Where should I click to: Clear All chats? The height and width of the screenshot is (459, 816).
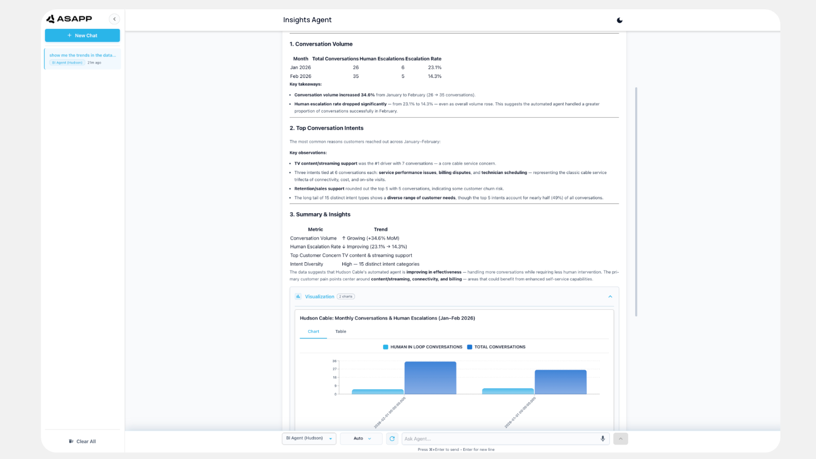[x=82, y=441]
